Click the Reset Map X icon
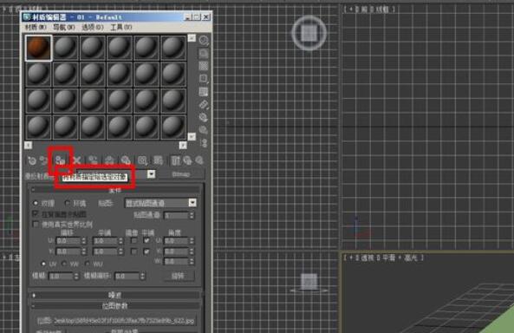Image resolution: width=514 pixels, height=333 pixels. tap(76, 160)
